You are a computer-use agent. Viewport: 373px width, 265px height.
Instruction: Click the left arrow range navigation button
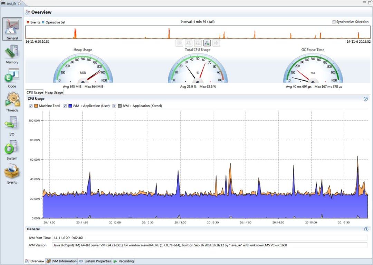click(179, 43)
